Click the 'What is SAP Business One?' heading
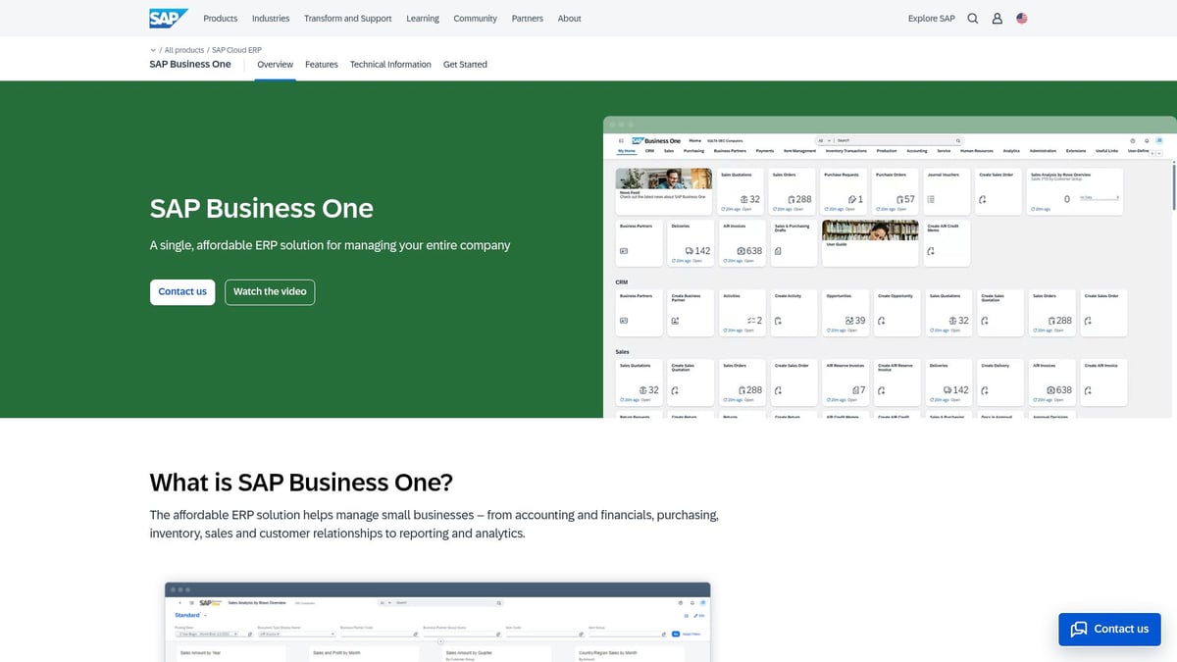The width and height of the screenshot is (1177, 662). coord(301,483)
